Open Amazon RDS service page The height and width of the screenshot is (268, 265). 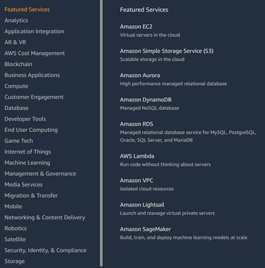(137, 124)
